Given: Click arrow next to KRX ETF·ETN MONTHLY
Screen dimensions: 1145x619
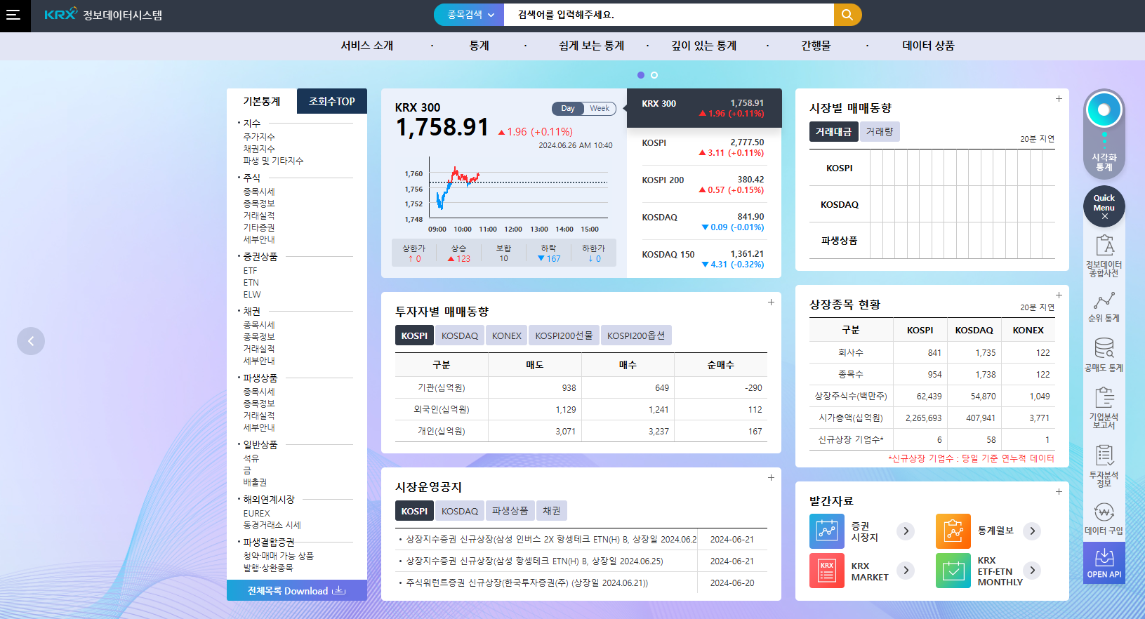Looking at the screenshot, I should (1032, 571).
